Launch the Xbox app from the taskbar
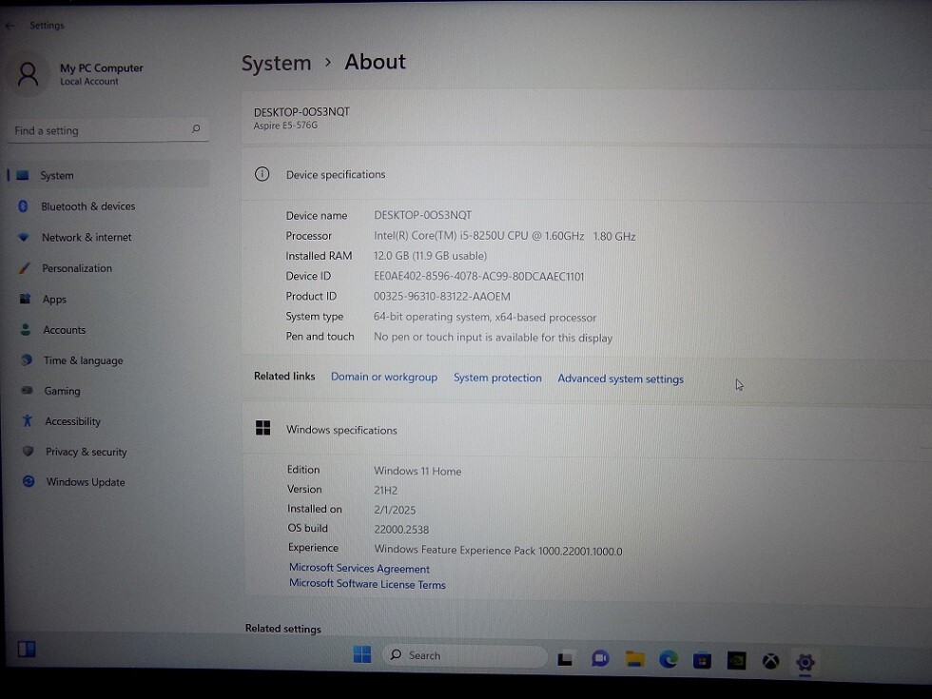The image size is (932, 699). (770, 661)
